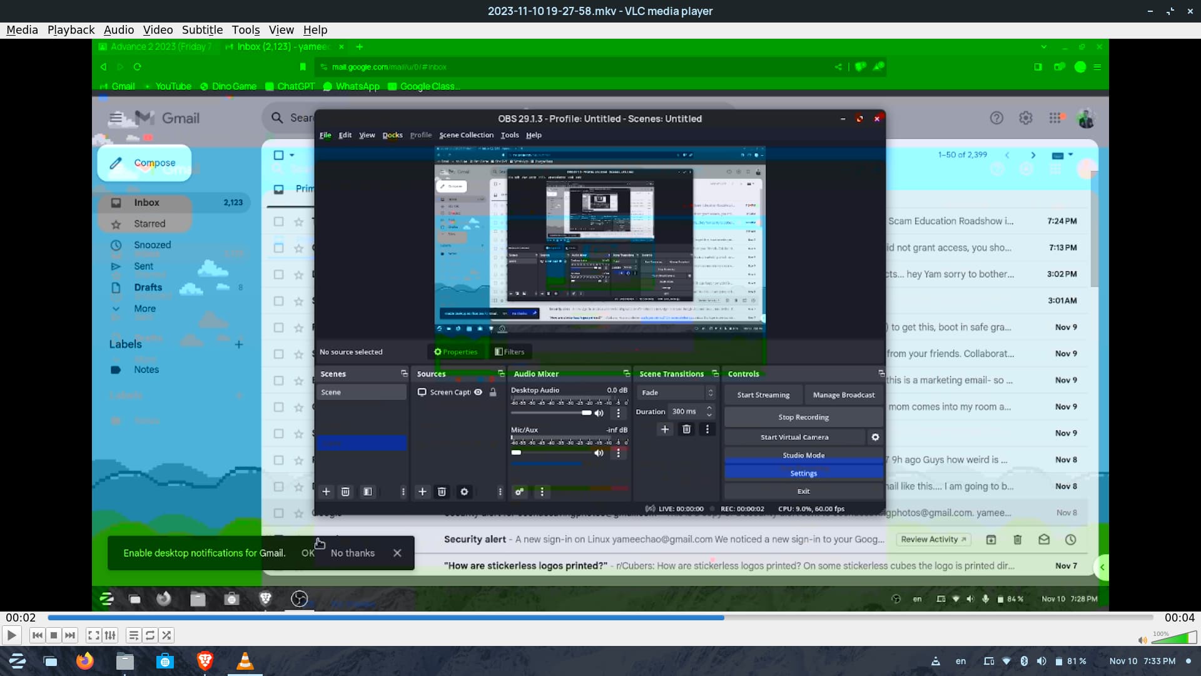Skip to the previous media track

click(x=38, y=635)
